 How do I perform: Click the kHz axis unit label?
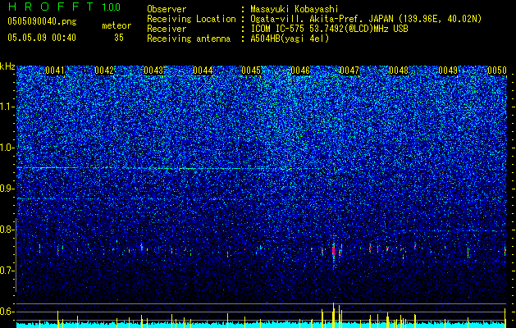click(x=7, y=66)
